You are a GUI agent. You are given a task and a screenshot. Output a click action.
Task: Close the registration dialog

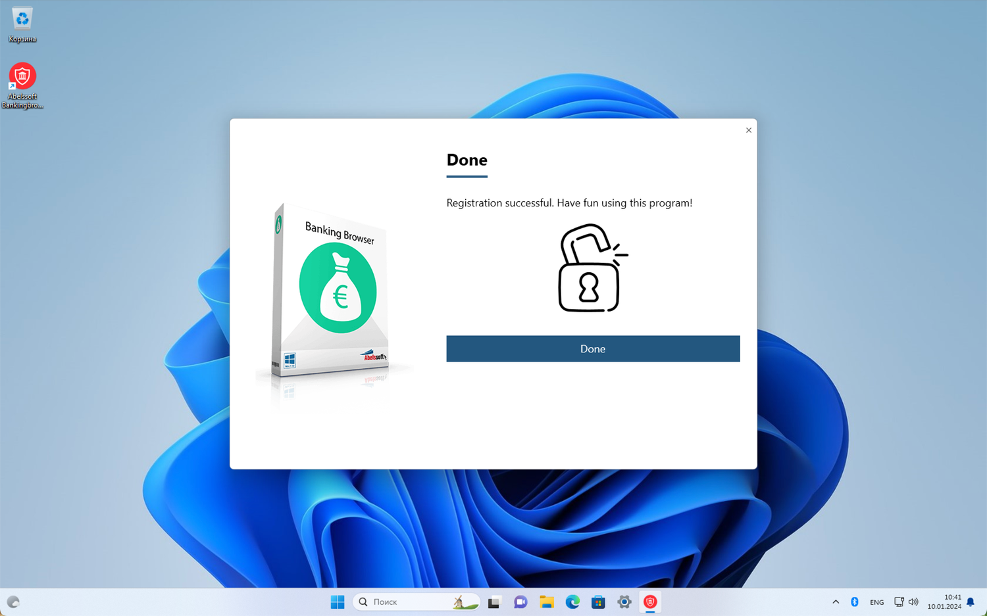[x=749, y=130]
